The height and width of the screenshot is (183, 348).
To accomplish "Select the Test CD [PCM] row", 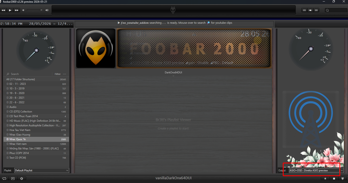I will pyautogui.click(x=36, y=158).
